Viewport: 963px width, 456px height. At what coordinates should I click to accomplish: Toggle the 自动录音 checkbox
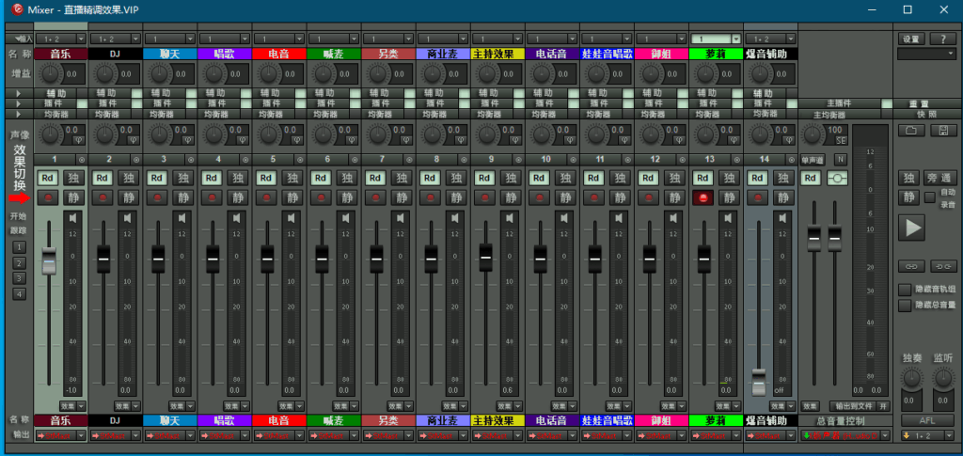[x=930, y=197]
